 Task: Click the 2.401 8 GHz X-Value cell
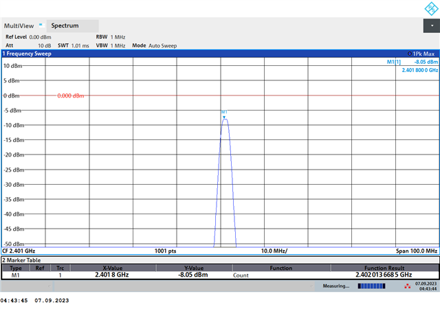[x=112, y=275]
